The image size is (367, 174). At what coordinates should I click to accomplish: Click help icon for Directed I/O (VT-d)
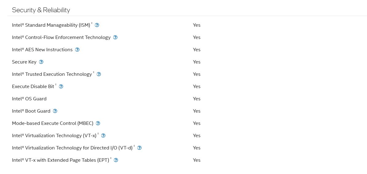140,148
